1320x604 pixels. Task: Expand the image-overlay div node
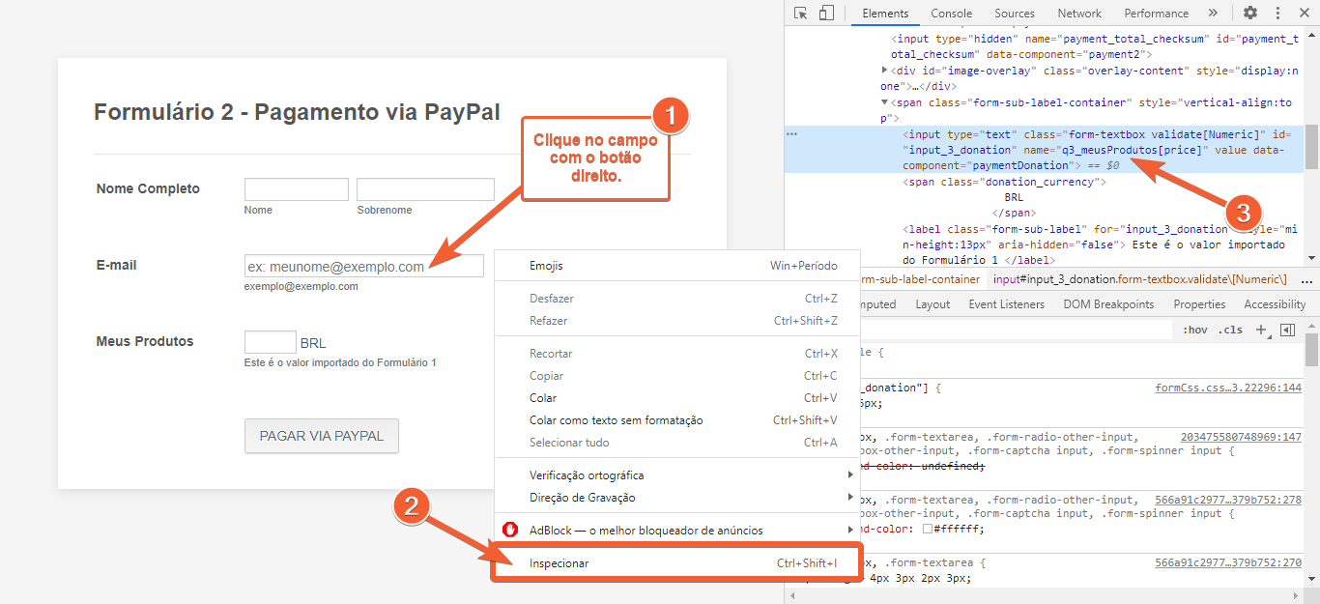point(885,71)
